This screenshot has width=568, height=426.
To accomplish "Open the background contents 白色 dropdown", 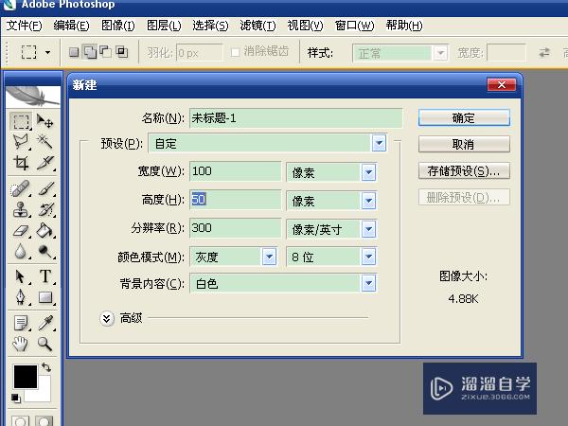I will pos(369,283).
